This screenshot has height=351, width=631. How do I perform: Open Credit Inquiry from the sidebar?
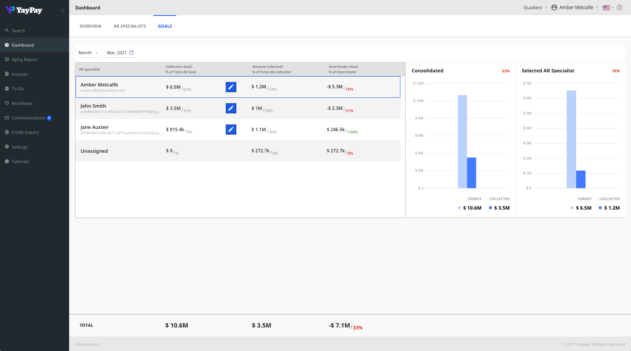[25, 132]
